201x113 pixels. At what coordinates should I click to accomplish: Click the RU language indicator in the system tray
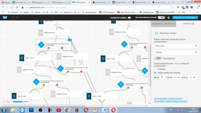(x=171, y=110)
